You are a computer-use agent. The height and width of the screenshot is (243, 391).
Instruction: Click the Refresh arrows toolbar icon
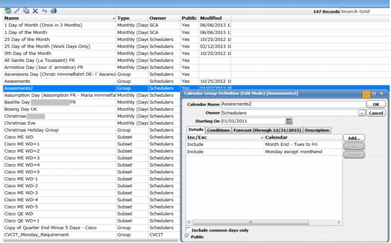tap(44, 11)
